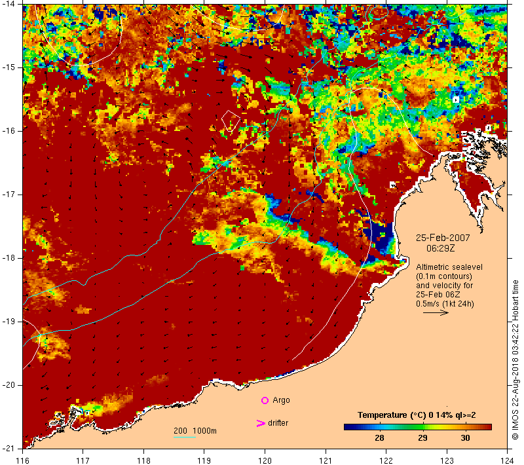Click the latitude tick label -21

point(9,449)
